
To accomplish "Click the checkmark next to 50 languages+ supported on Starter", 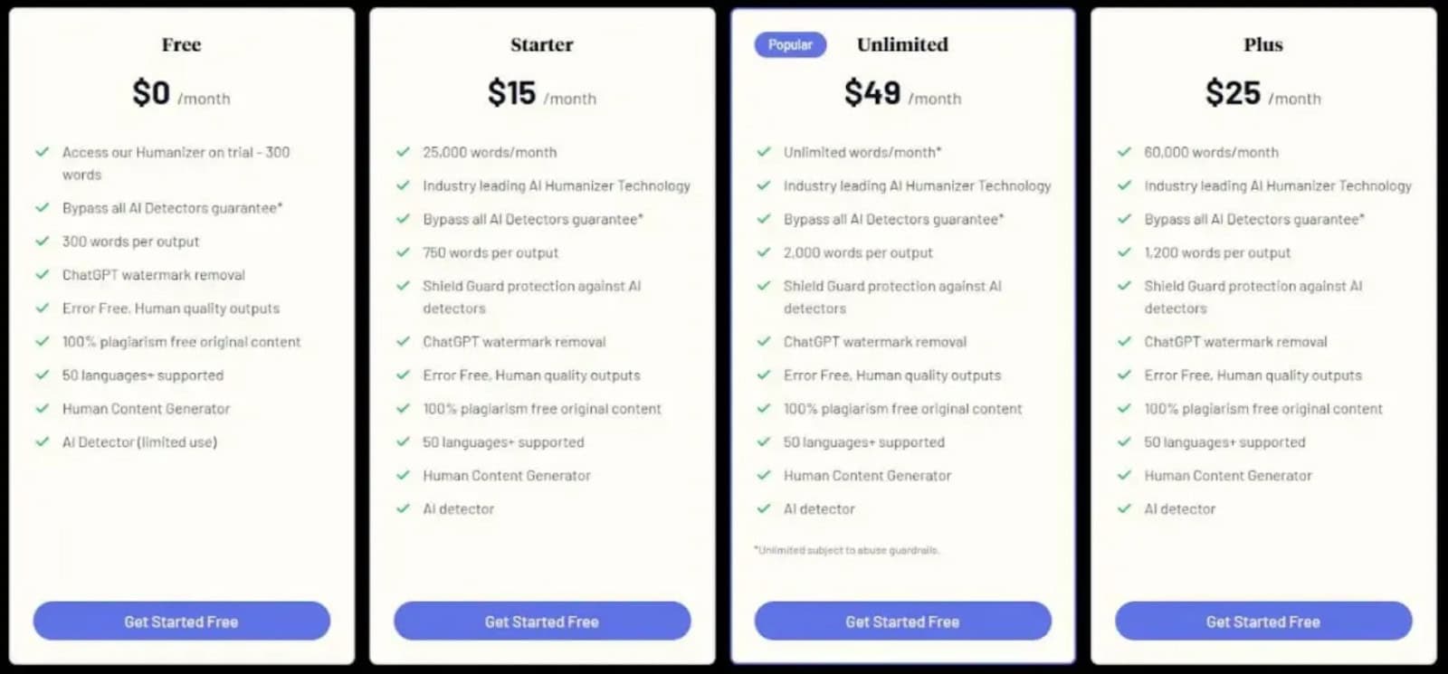I will coord(402,442).
